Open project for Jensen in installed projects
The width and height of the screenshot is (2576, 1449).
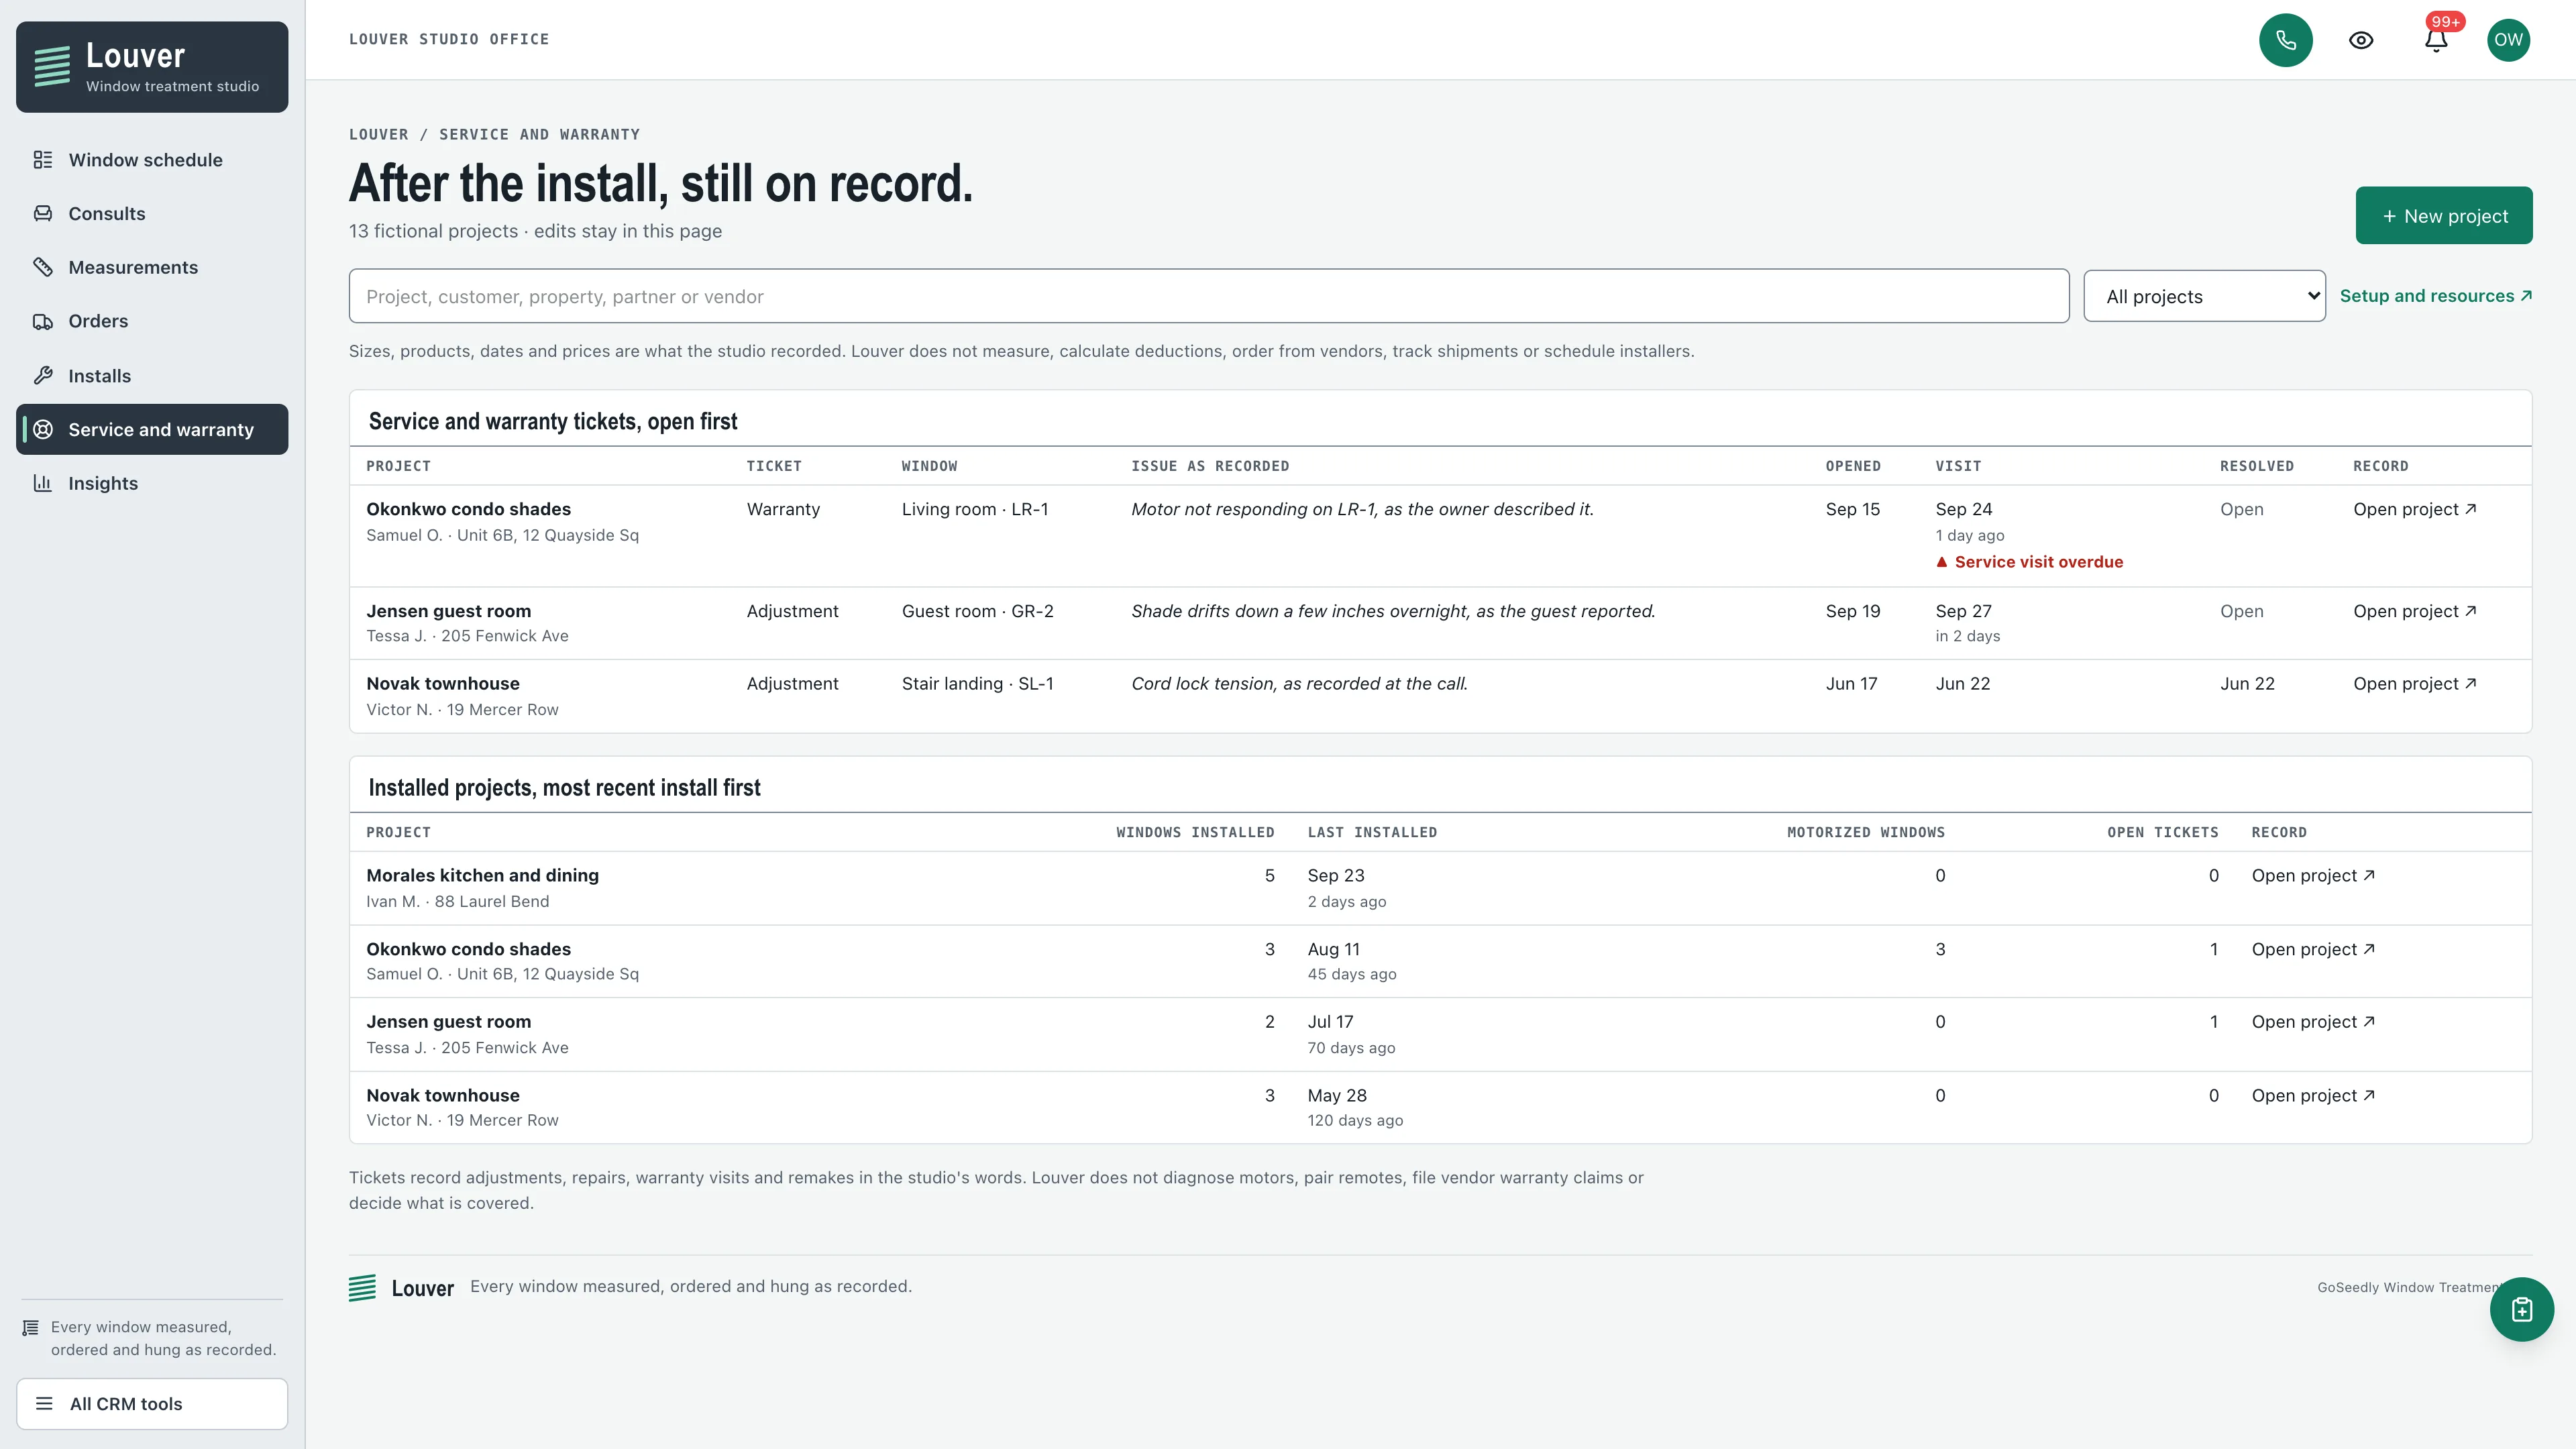(x=2313, y=1021)
